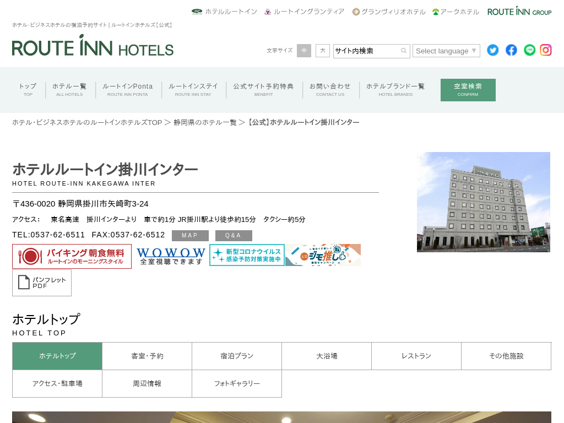Select the フォトギャラリー tab
This screenshot has width=564, height=423.
(x=237, y=384)
